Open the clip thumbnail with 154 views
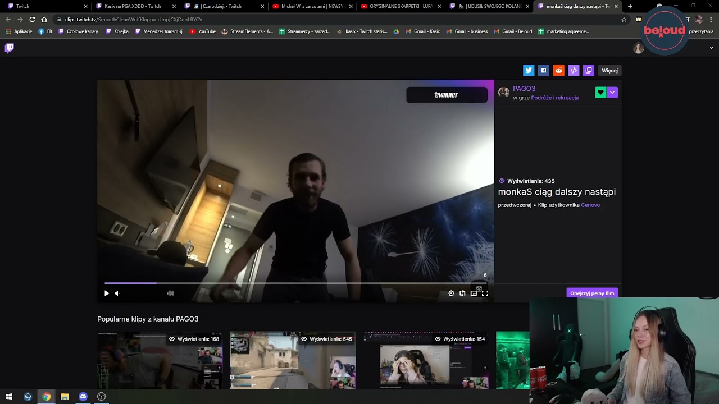Image resolution: width=719 pixels, height=404 pixels. [426, 360]
